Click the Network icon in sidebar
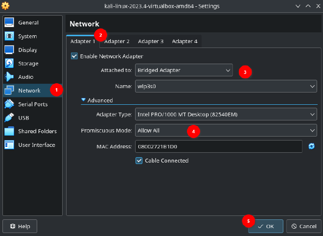The height and width of the screenshot is (236, 323). click(x=9, y=90)
